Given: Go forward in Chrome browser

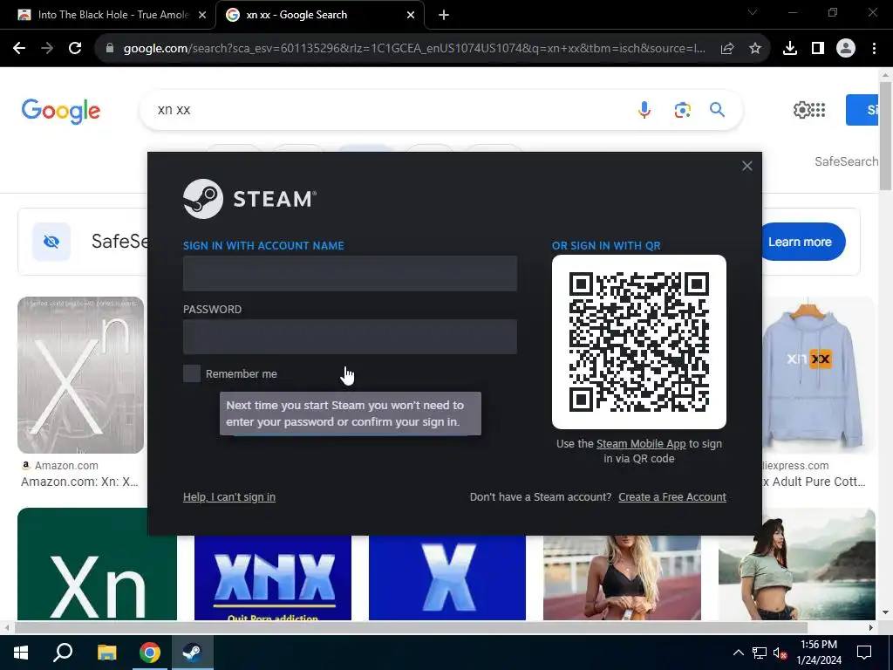Looking at the screenshot, I should (47, 49).
